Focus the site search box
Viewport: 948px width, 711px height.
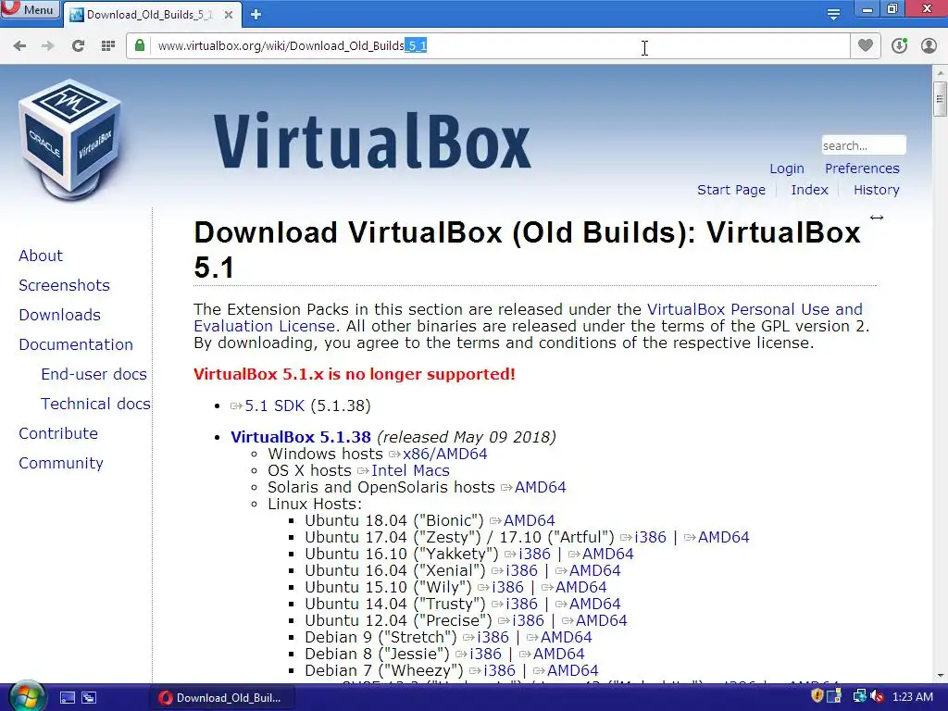[x=864, y=145]
